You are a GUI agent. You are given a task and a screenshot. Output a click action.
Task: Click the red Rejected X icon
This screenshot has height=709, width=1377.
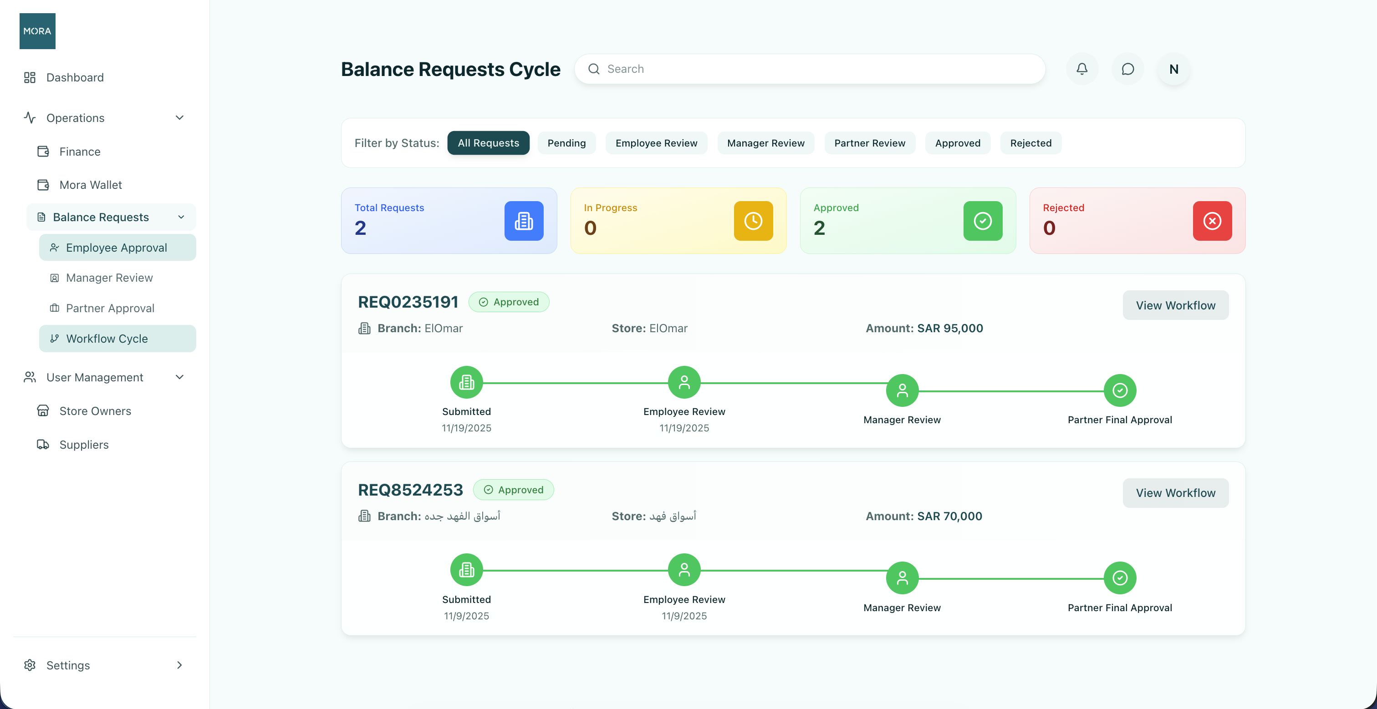[1212, 221]
